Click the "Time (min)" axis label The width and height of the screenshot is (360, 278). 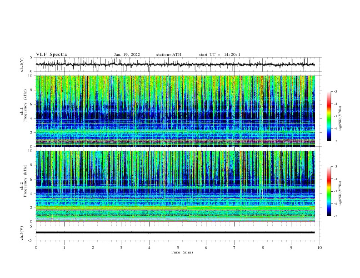tap(182, 252)
